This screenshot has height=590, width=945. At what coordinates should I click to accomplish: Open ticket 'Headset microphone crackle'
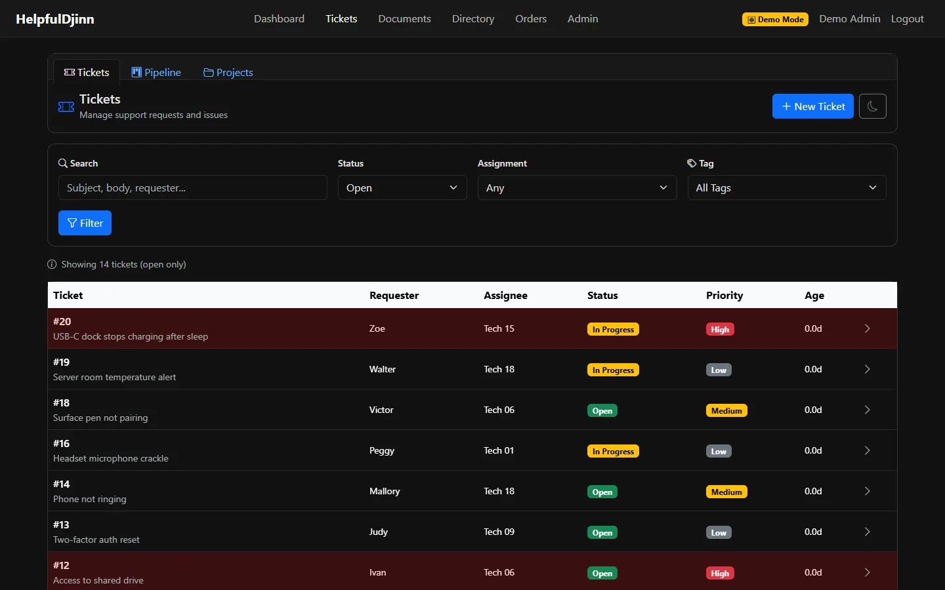click(111, 458)
